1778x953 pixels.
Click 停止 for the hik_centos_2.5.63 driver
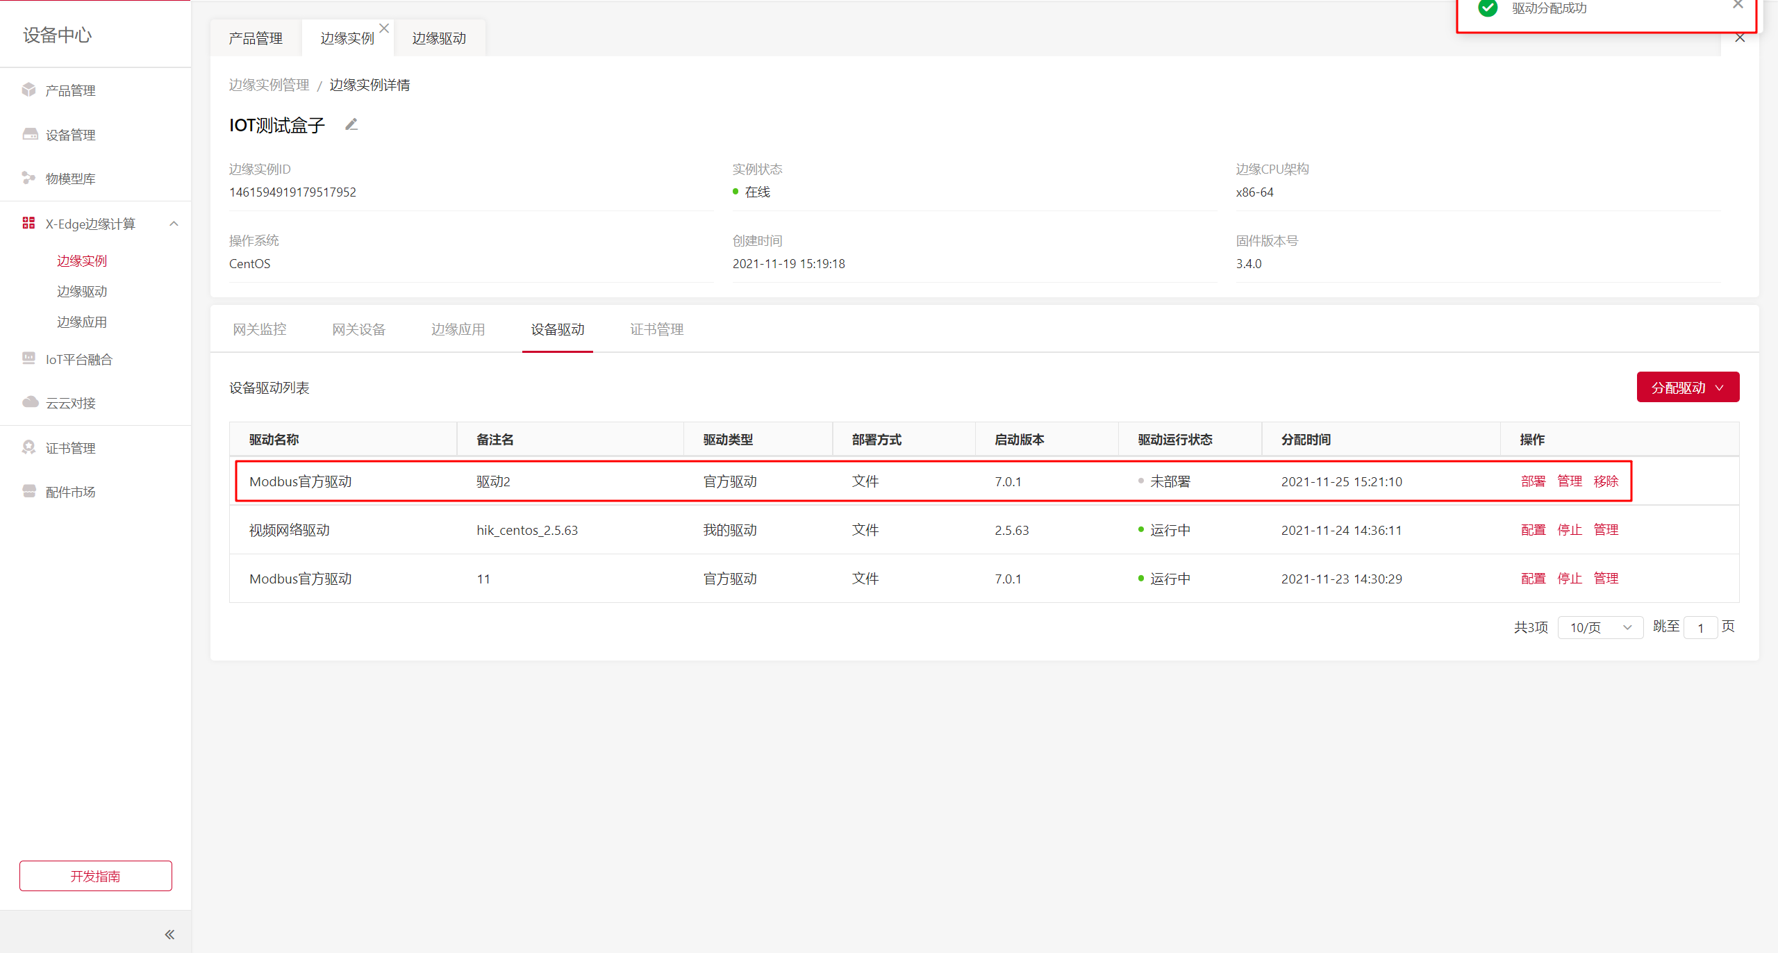tap(1569, 530)
